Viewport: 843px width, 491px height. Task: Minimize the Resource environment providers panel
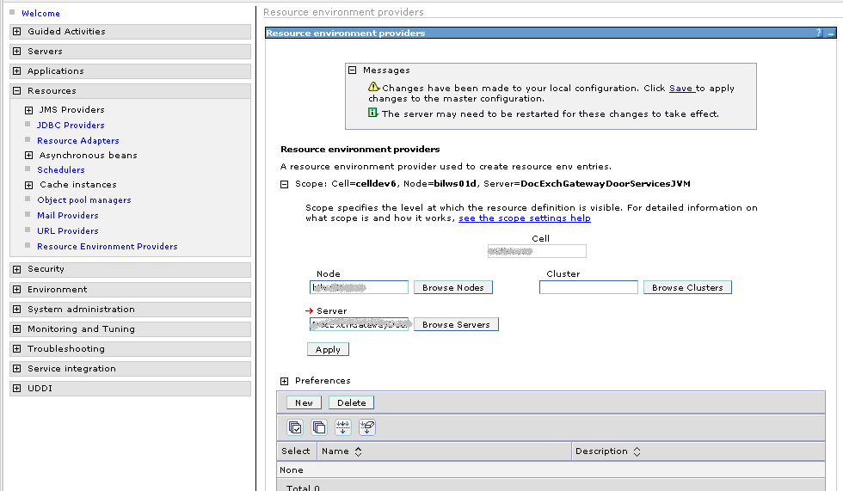(830, 34)
